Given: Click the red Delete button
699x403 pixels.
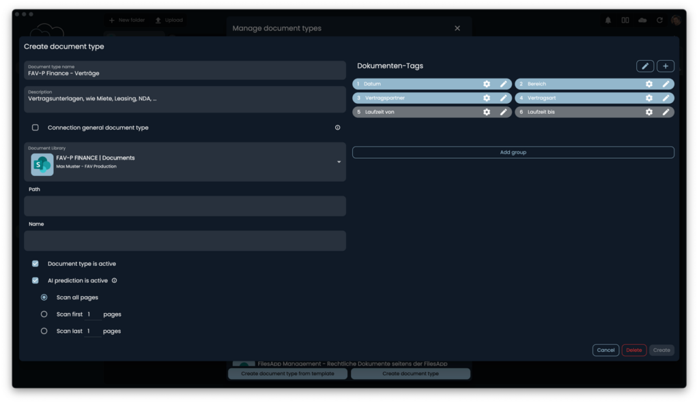Looking at the screenshot, I should point(634,350).
